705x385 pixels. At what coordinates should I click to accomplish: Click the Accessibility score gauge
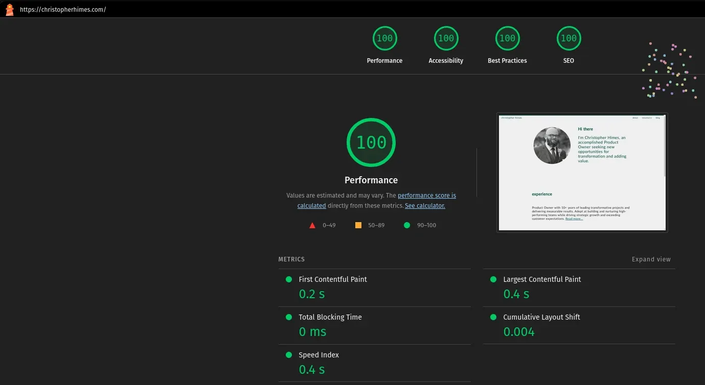[446, 38]
